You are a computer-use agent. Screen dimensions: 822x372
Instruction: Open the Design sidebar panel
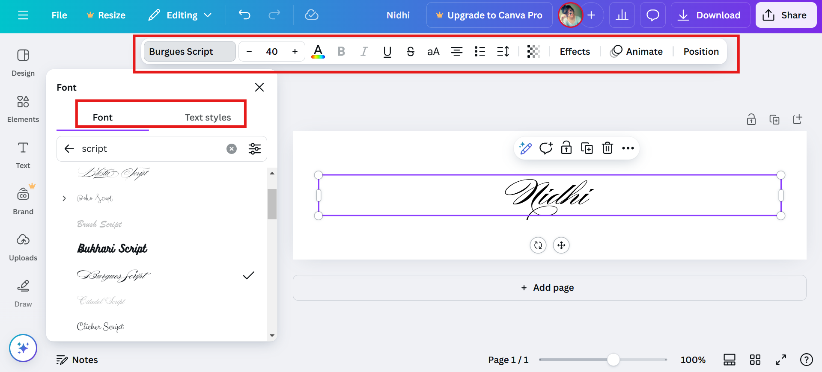click(23, 62)
